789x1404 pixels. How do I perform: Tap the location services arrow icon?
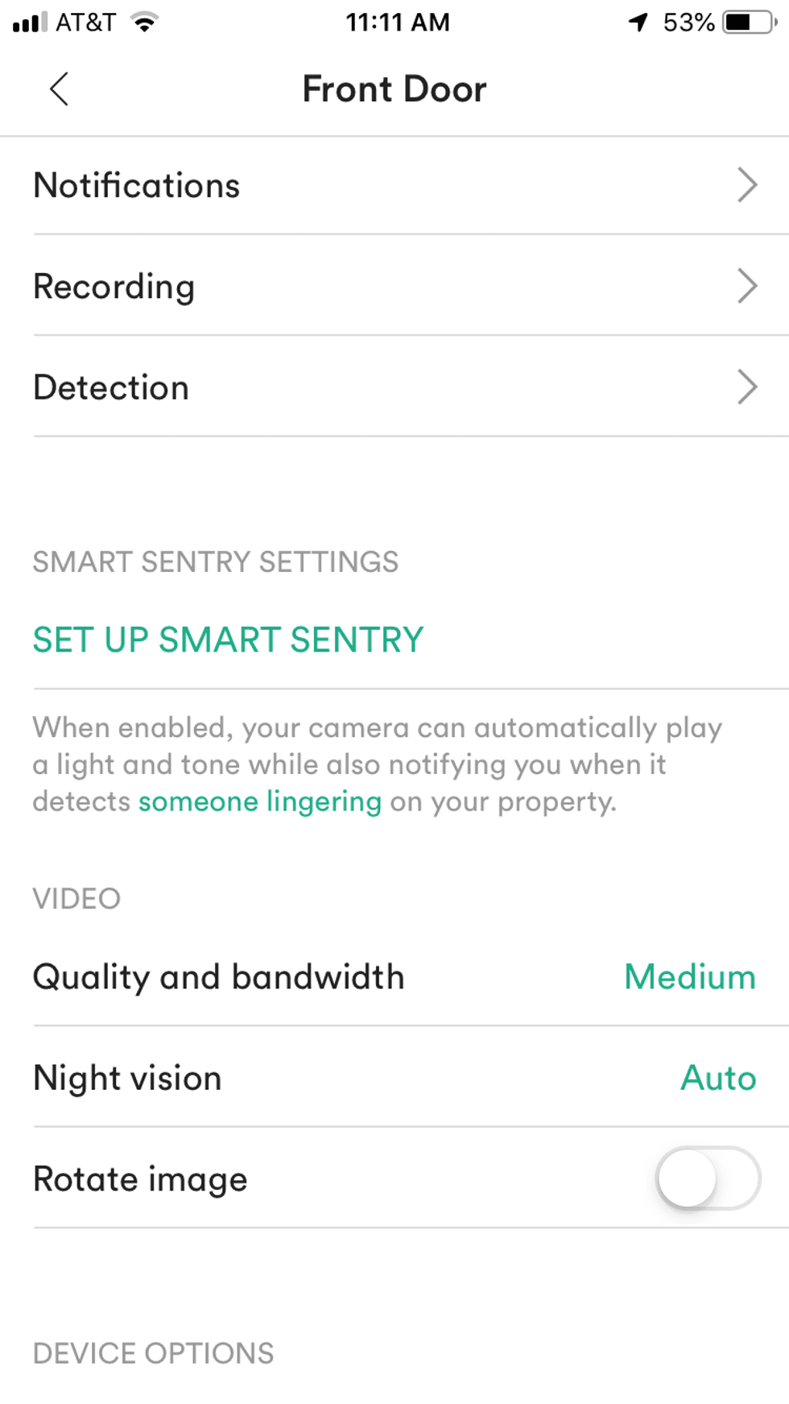click(x=636, y=22)
